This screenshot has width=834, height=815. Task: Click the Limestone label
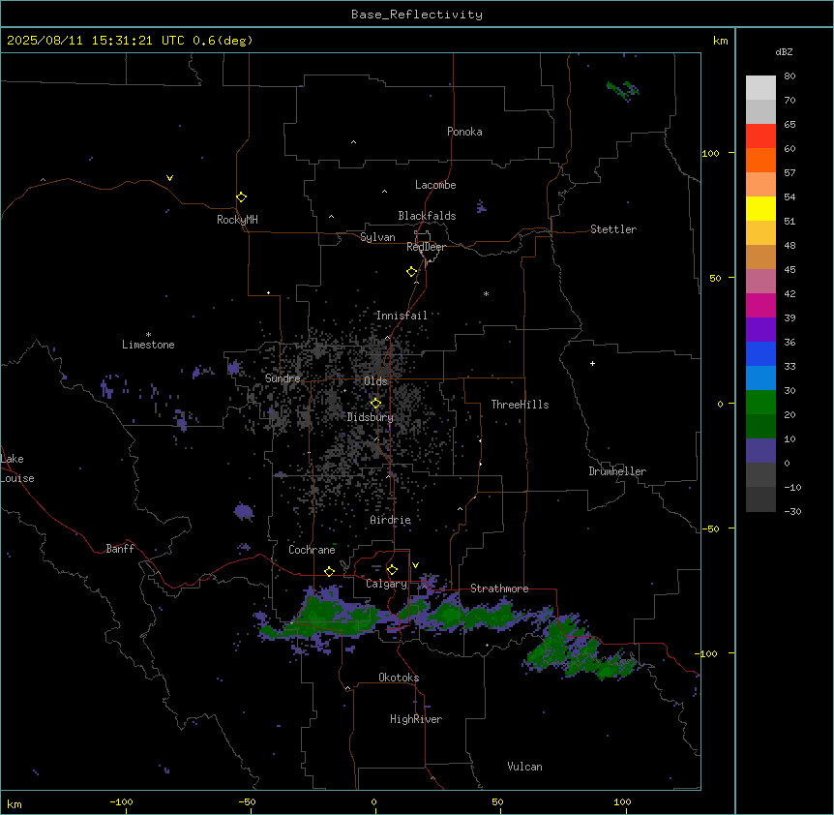pos(148,345)
